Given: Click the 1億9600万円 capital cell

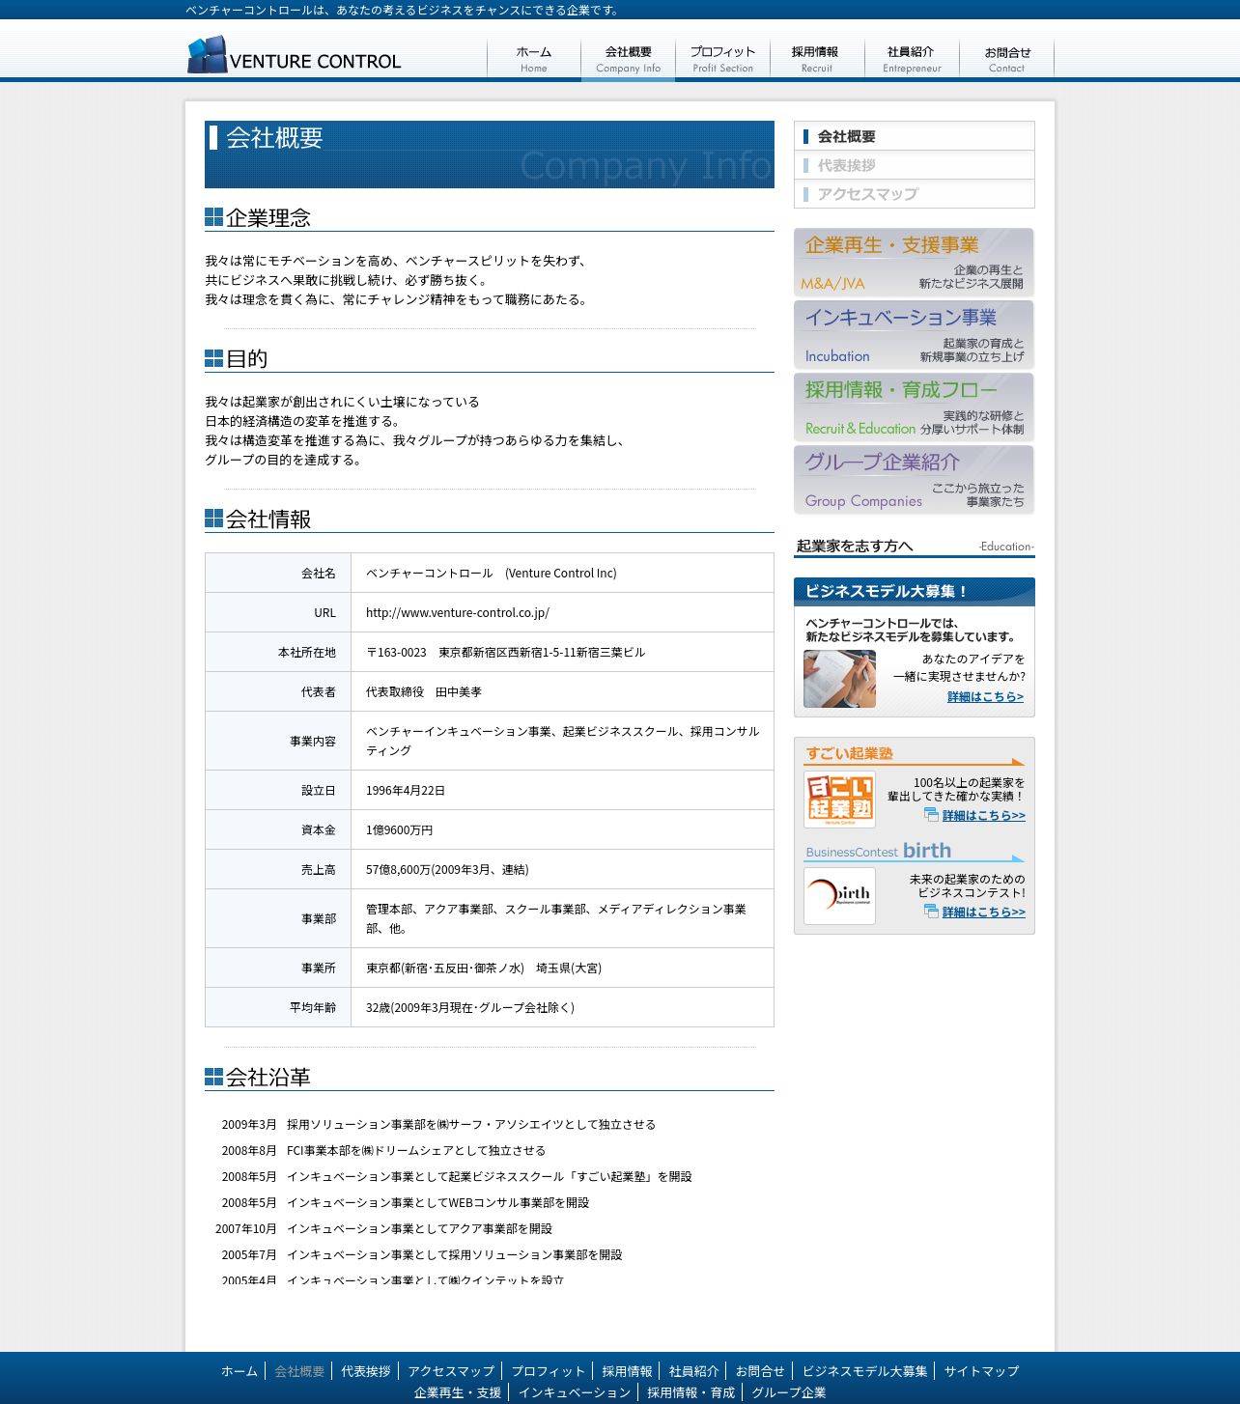Looking at the screenshot, I should click(x=562, y=829).
